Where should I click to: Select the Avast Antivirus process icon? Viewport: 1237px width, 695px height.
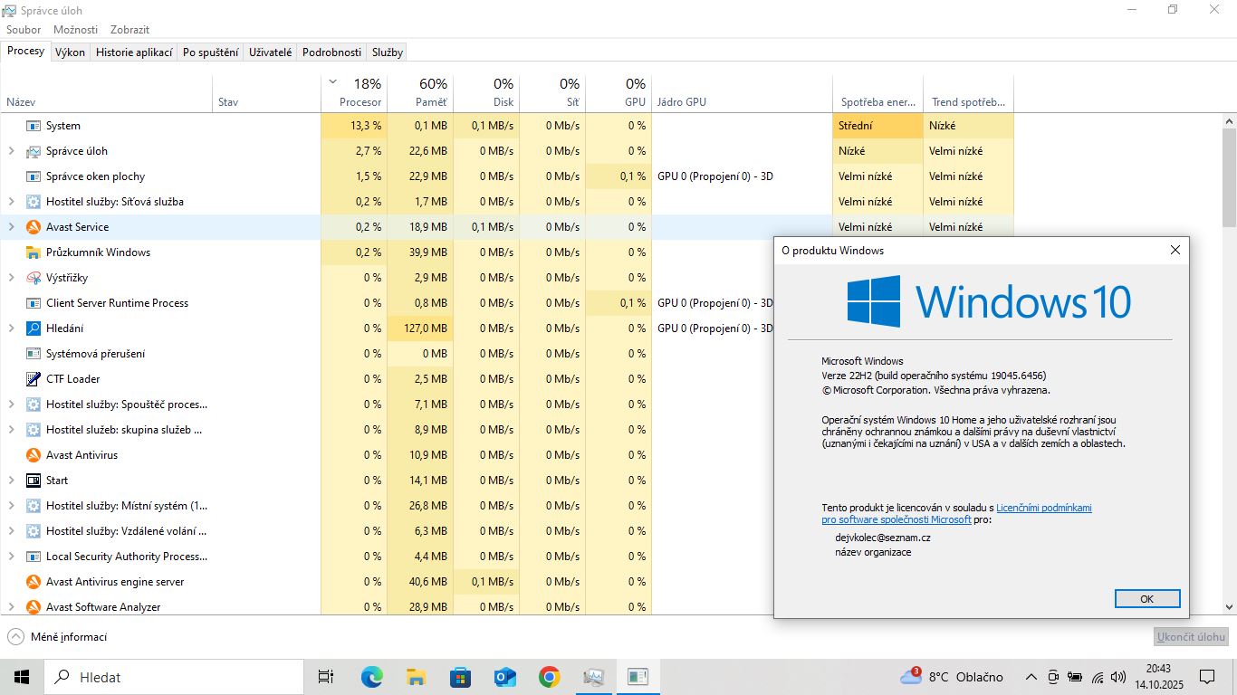coord(34,455)
